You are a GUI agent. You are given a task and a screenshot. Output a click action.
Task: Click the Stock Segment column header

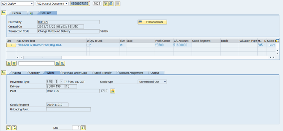[x=206, y=41]
